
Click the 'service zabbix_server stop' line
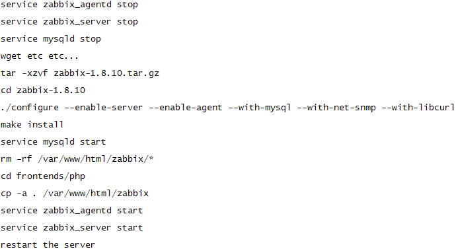pyautogui.click(x=69, y=22)
